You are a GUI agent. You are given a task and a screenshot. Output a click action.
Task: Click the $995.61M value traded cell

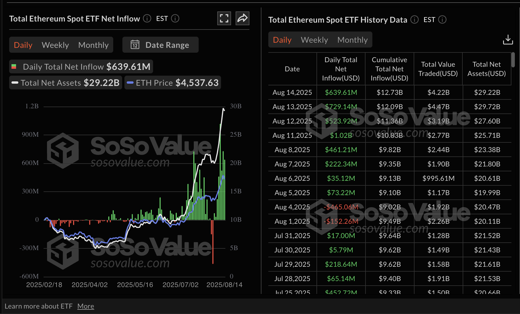pos(439,178)
